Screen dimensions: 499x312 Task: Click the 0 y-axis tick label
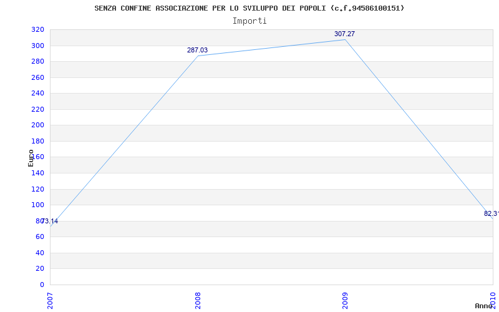(42, 285)
